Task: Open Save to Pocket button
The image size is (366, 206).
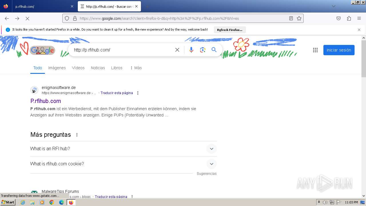Action: tap(339, 18)
